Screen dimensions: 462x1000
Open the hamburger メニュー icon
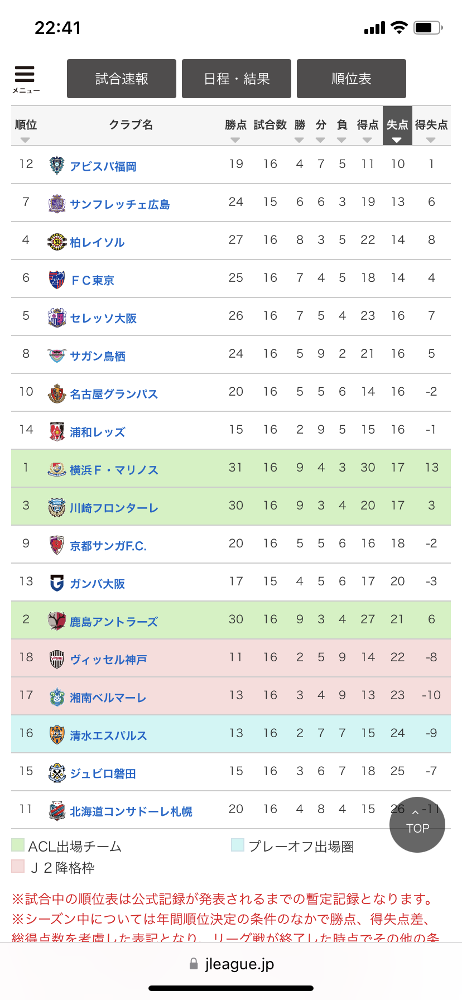pos(26,79)
